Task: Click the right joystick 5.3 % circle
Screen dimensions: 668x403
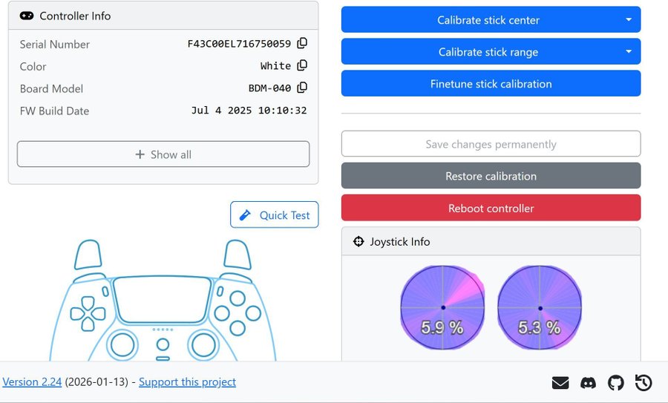Action: (x=540, y=307)
